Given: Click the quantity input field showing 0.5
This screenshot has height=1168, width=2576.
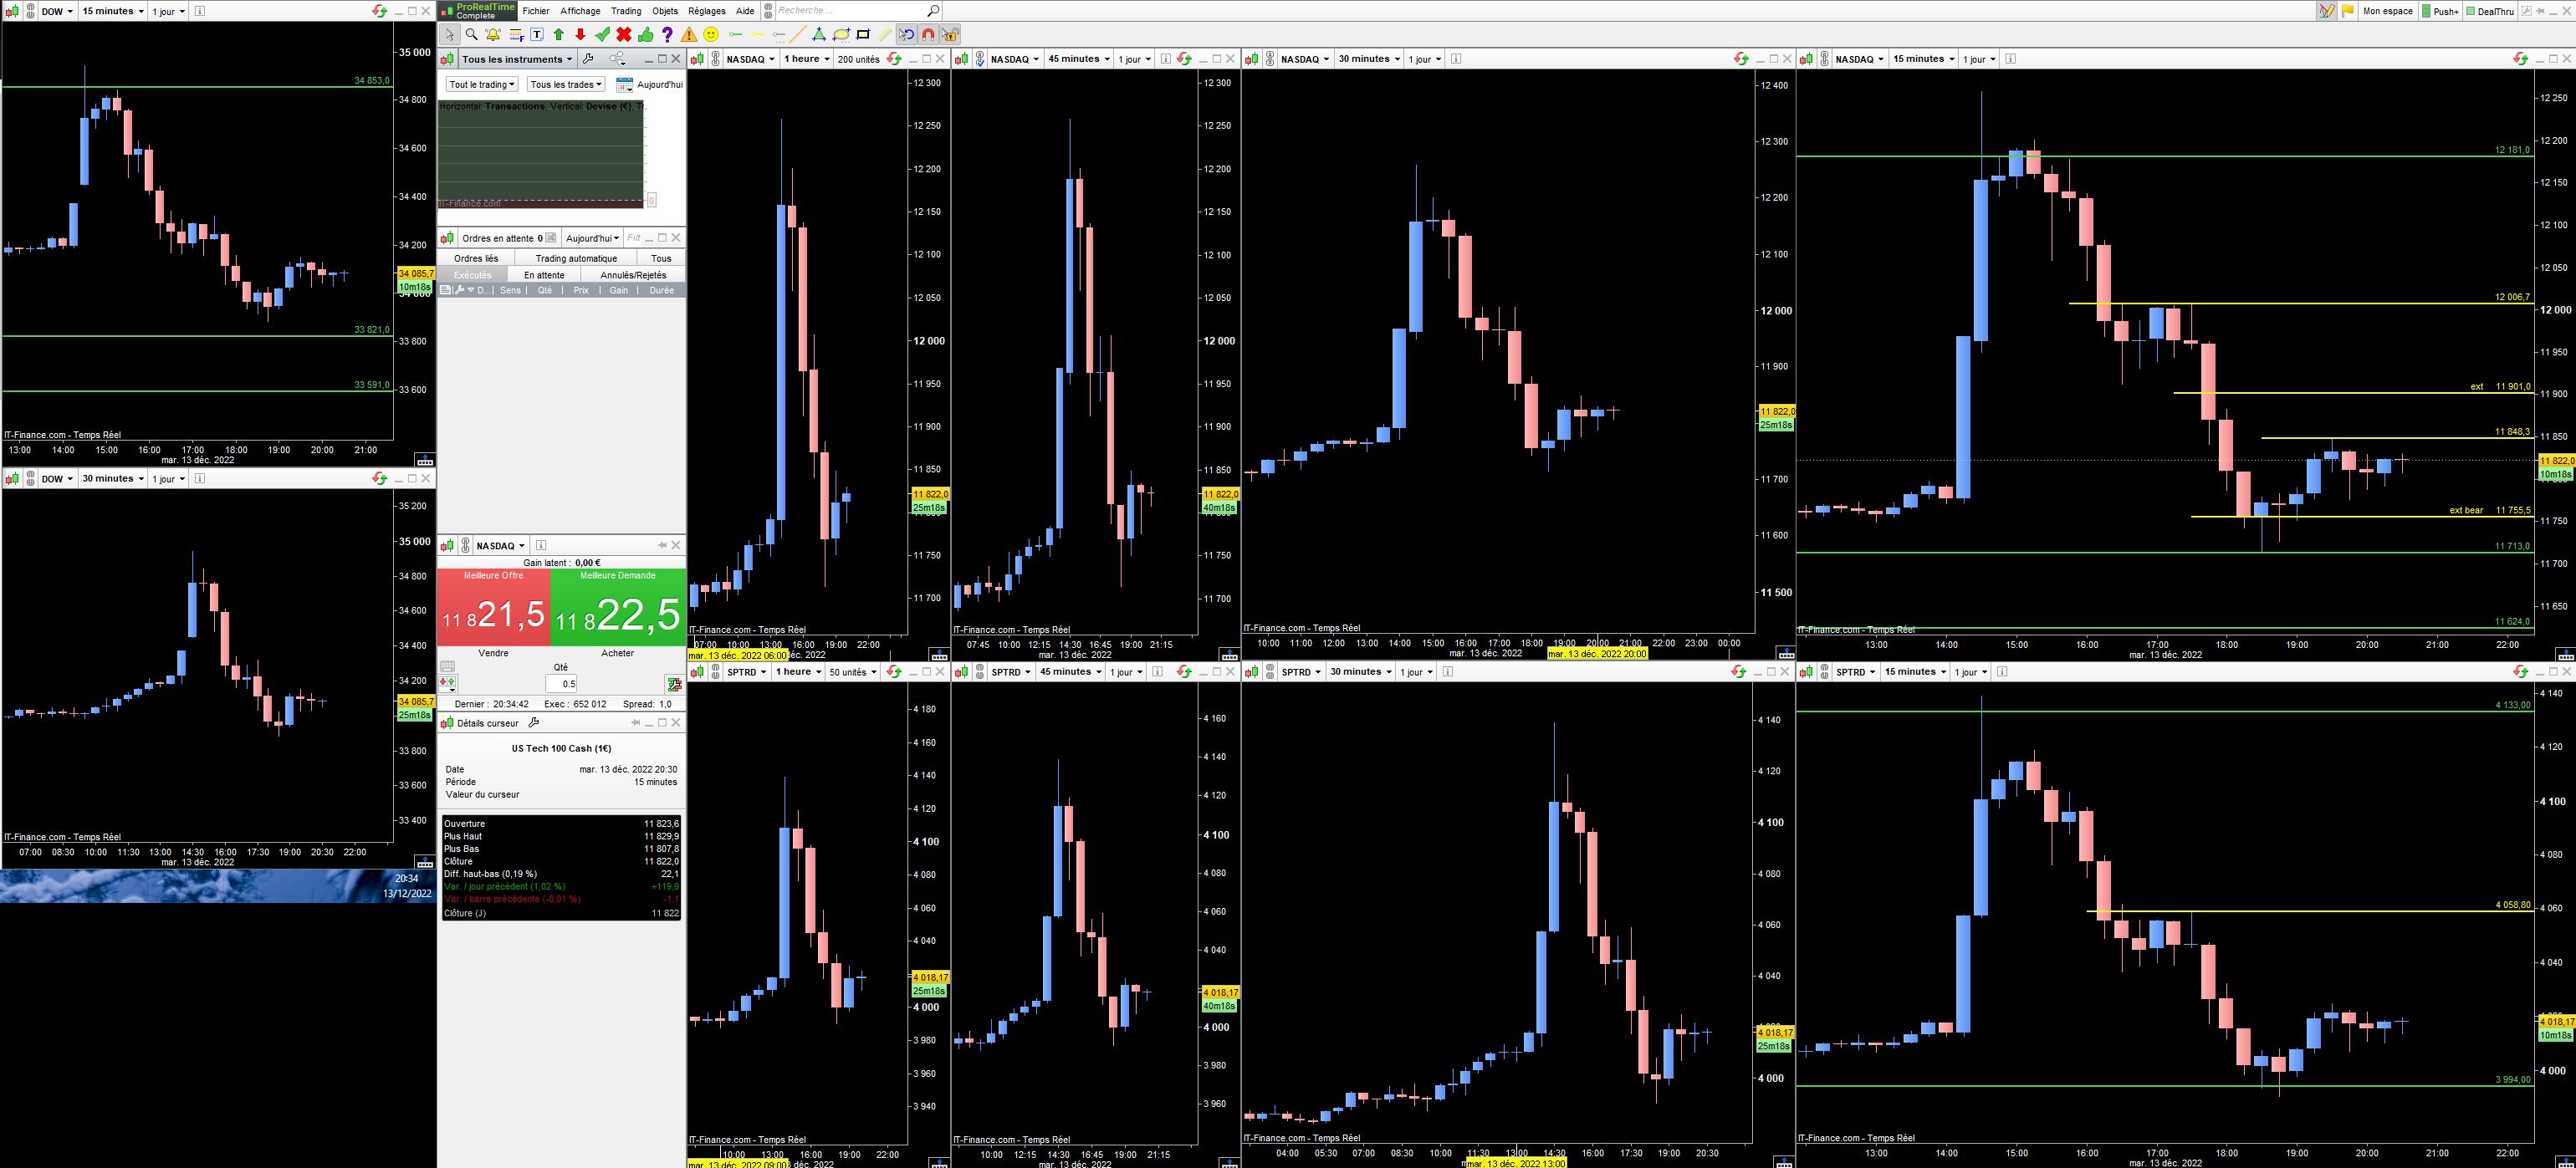Looking at the screenshot, I should coord(562,684).
